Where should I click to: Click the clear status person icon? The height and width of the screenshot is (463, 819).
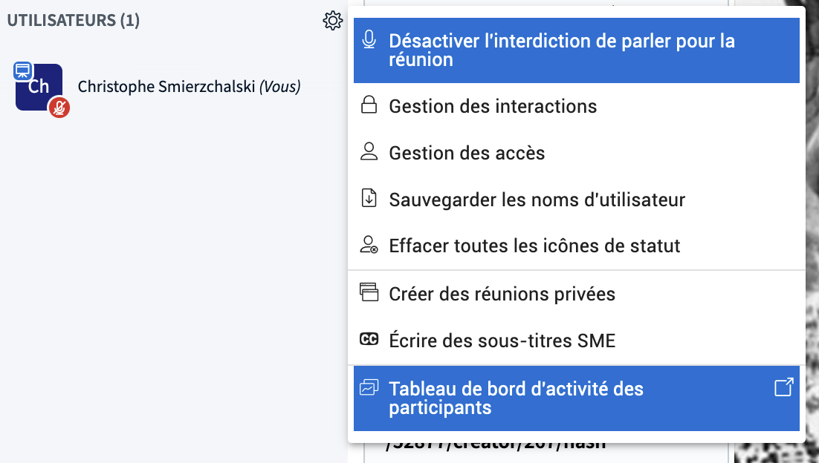369,245
